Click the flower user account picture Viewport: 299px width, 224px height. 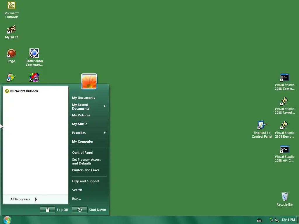[89, 81]
